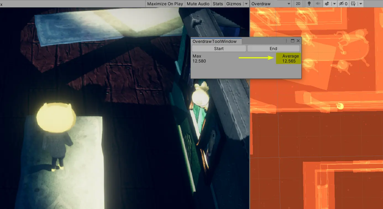Toggle the Stats overlay
This screenshot has height=209, width=383.
218,4
